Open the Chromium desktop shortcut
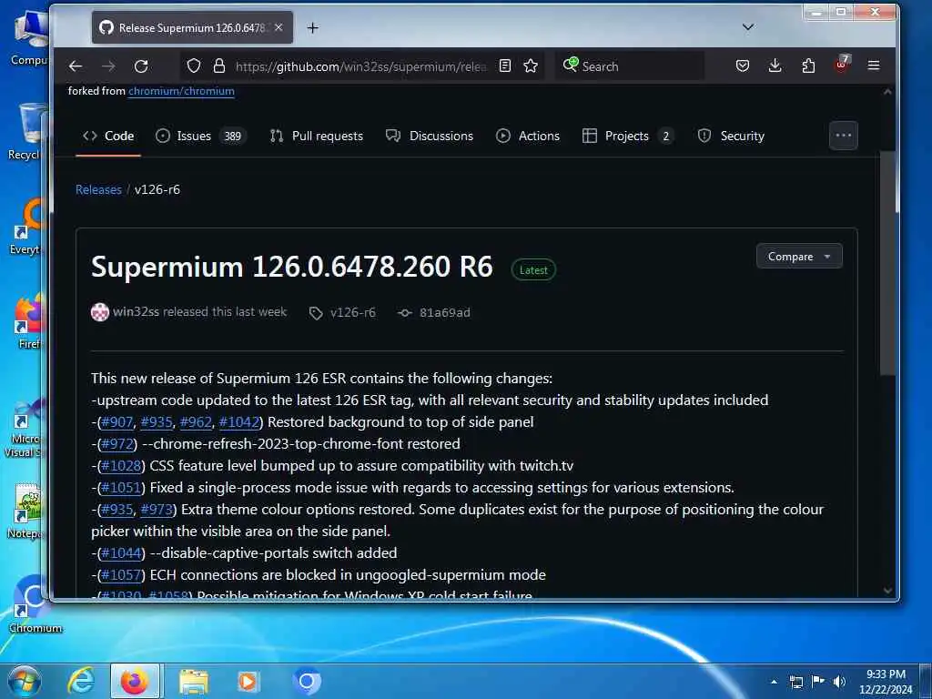Screen dimensions: 932x699 [34, 604]
